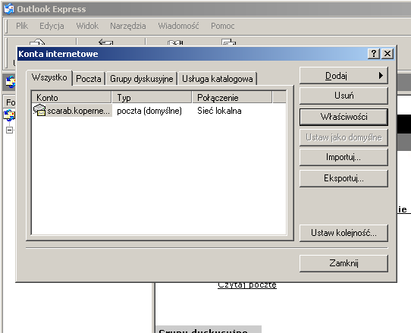Collapse the folder tree node in Outlook Express

pos(9,130)
